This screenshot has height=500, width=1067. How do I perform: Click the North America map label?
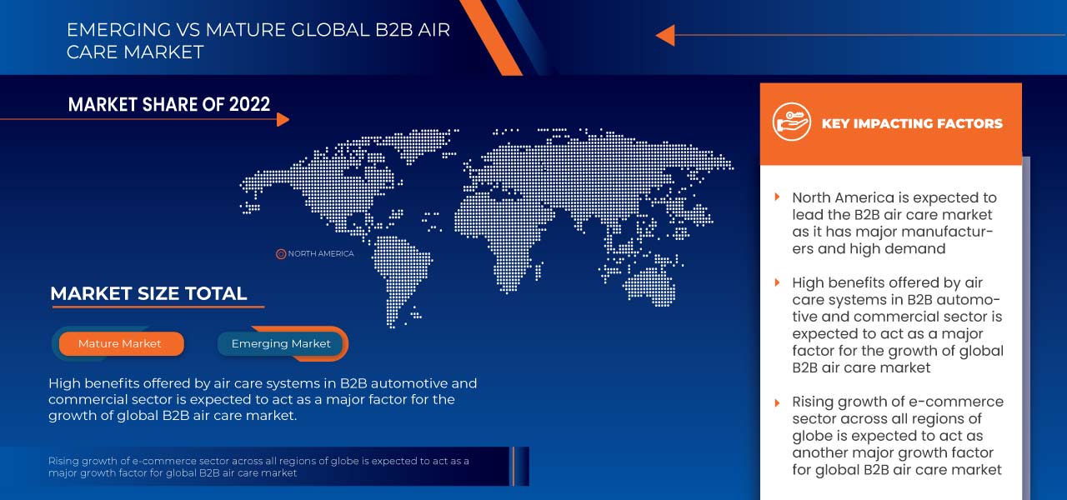click(x=321, y=253)
